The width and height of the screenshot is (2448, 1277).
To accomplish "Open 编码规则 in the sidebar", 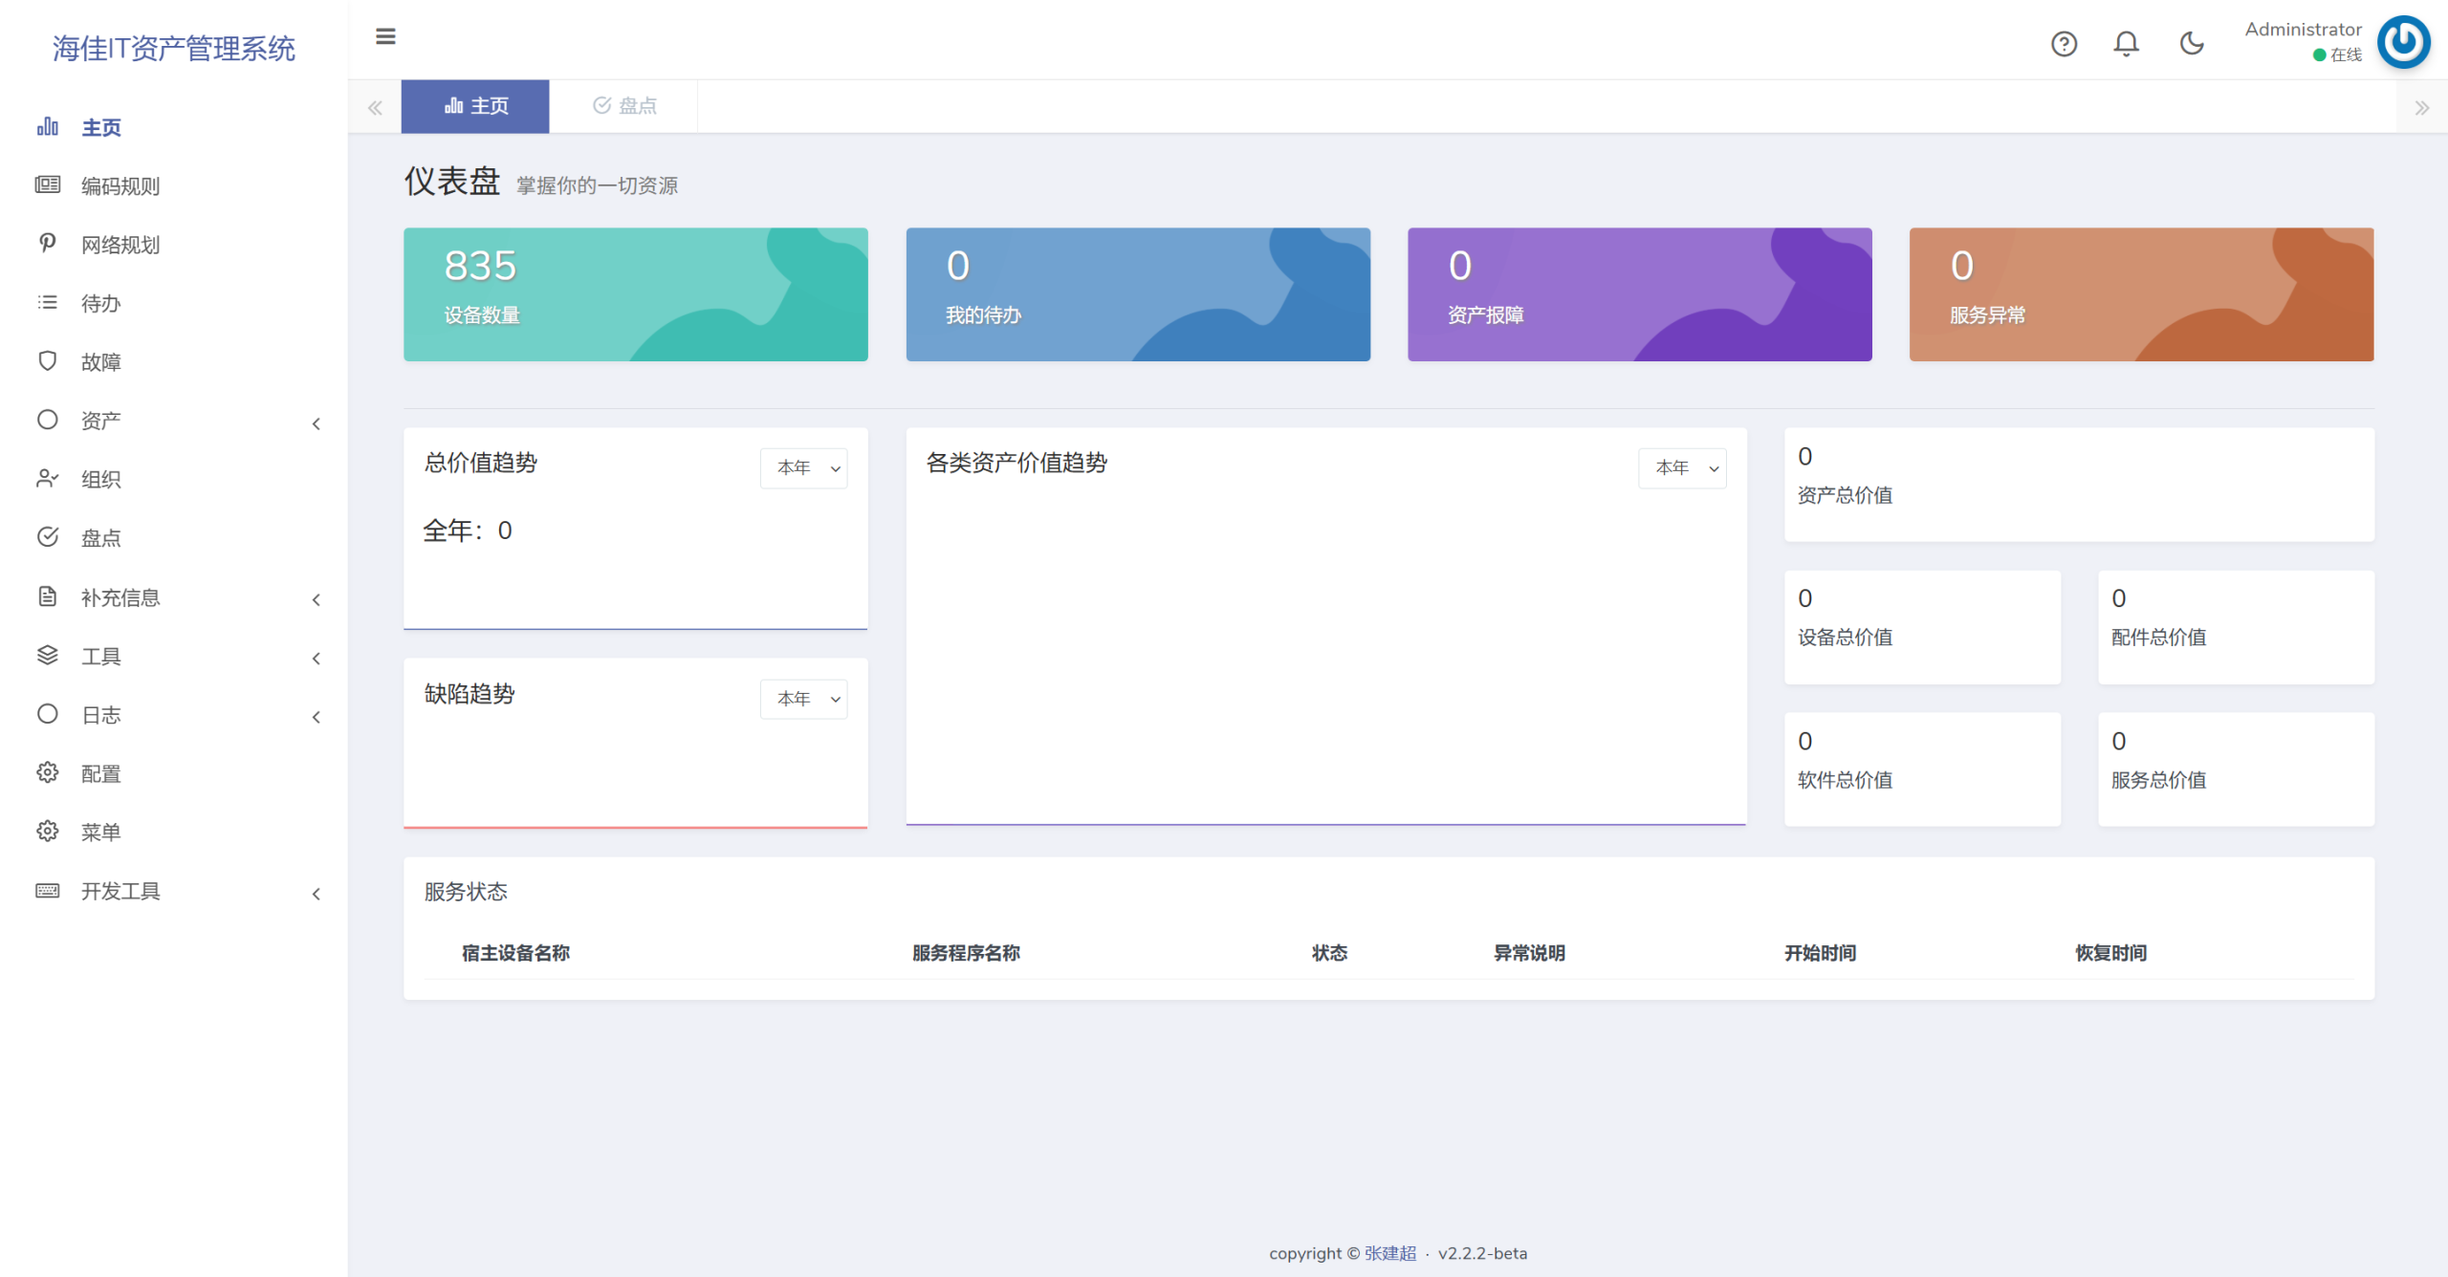I will click(174, 185).
